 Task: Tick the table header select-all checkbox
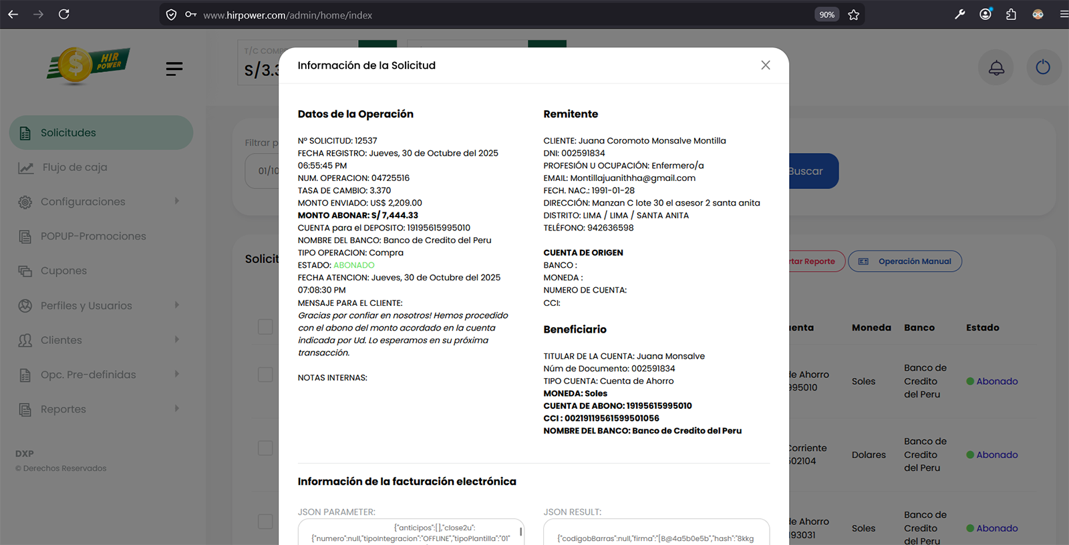(x=265, y=327)
